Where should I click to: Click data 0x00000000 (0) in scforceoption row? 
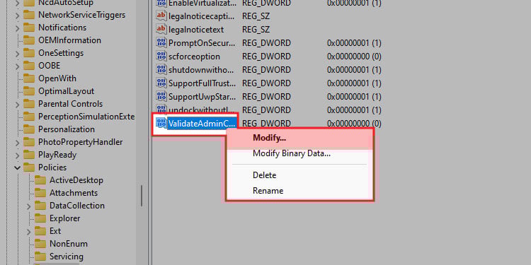click(354, 57)
